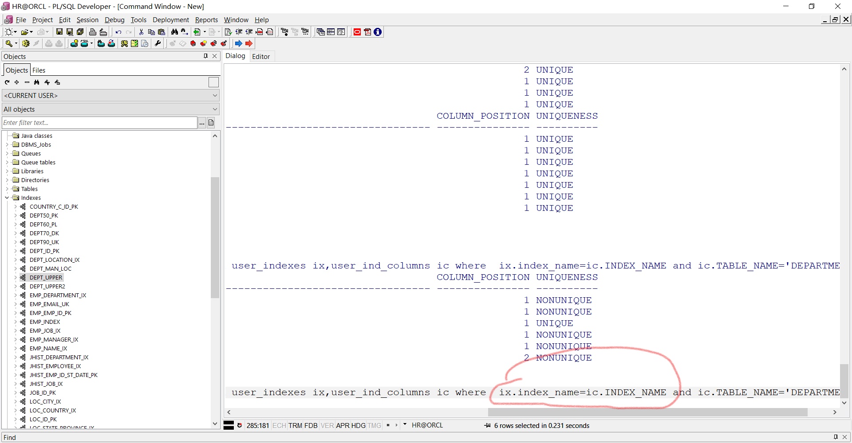Click the empty square button in Objects toolbar

point(213,82)
